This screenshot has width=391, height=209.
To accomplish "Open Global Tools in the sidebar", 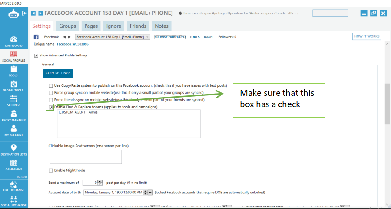I will 14,86.
